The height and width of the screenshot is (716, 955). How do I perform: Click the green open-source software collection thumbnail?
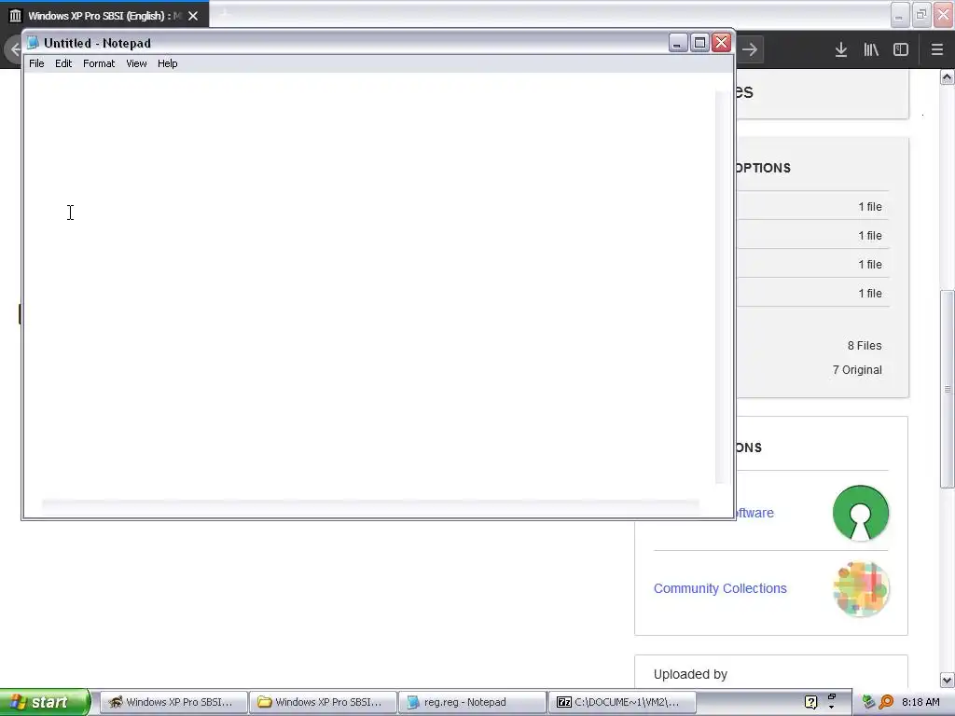point(860,513)
